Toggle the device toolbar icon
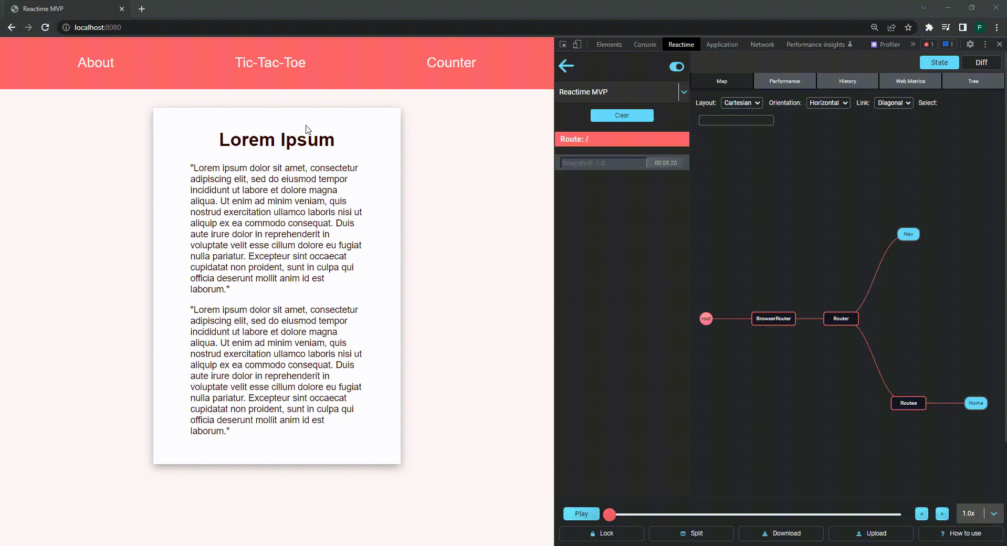1007x546 pixels. (577, 45)
